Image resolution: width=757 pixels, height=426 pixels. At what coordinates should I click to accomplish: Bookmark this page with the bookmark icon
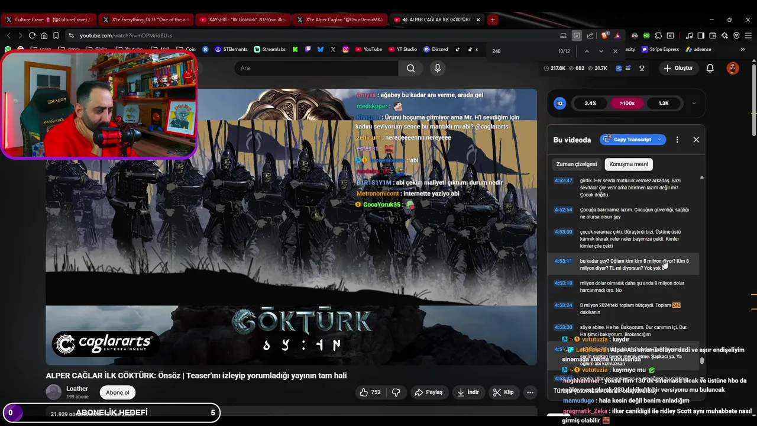click(56, 35)
